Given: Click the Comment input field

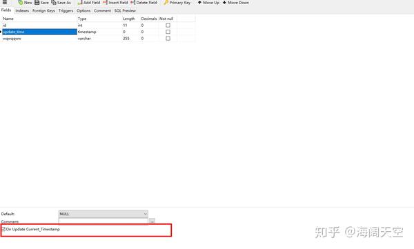Looking at the screenshot, I should point(103,221).
